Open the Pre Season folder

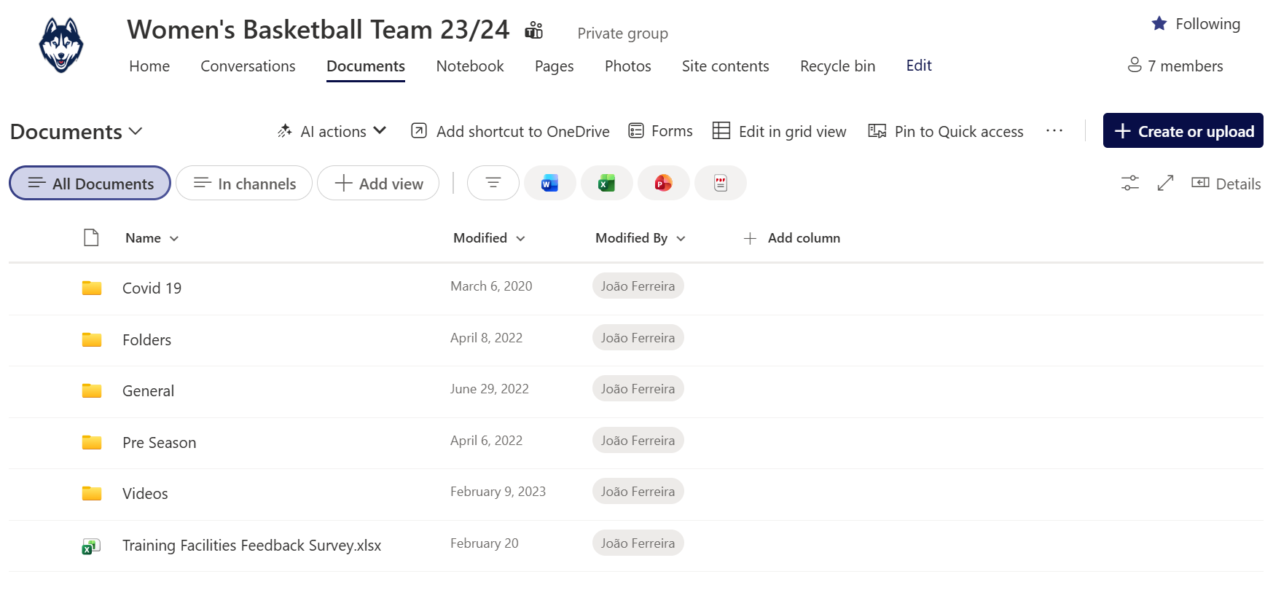click(x=159, y=443)
